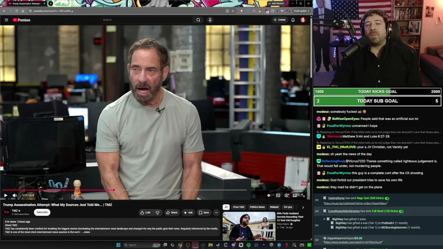This screenshot has width=443, height=249.
Task: Switch the player to theater mode
Action: [x=295, y=195]
